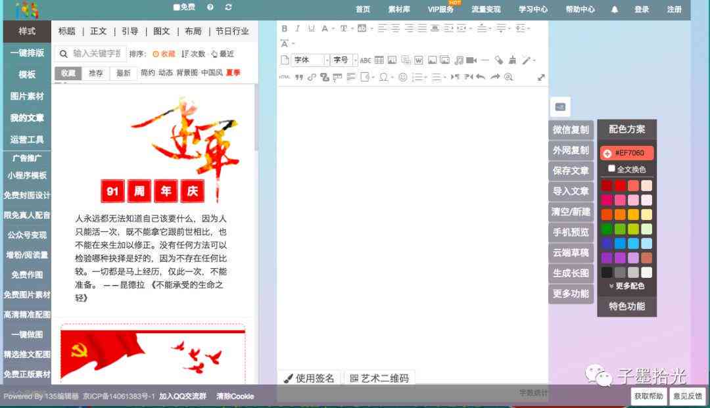Go to 135 editor logo home
710x408 pixels.
pyautogui.click(x=27, y=9)
